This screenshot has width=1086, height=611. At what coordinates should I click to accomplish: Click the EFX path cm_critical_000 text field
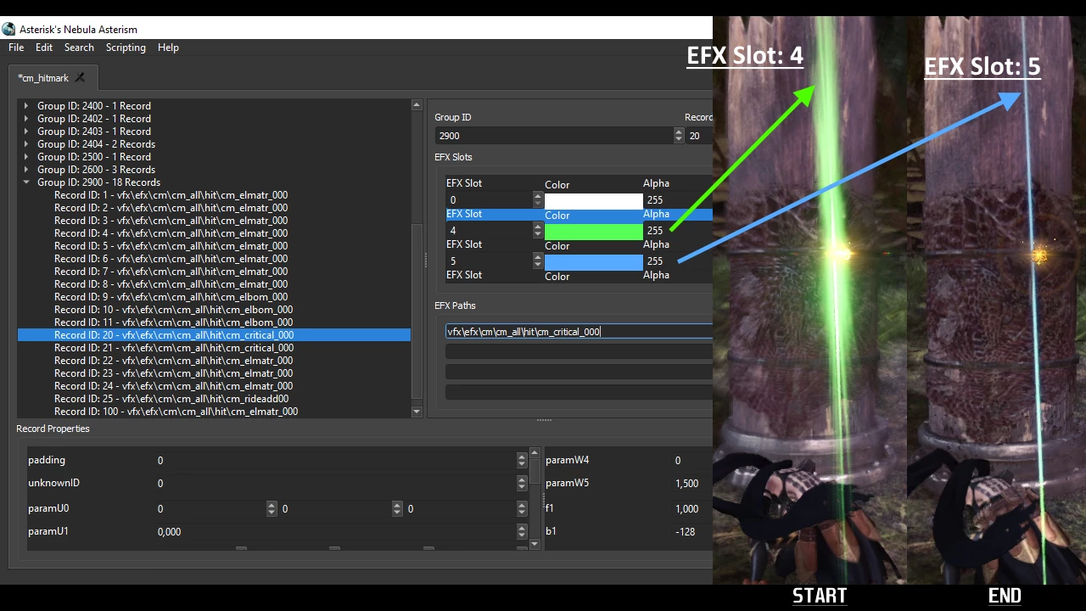pos(579,332)
